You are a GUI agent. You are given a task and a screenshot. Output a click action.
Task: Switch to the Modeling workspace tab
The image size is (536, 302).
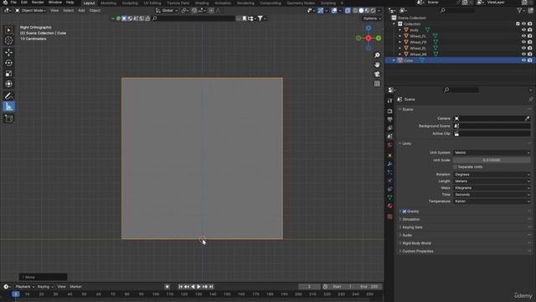point(108,3)
